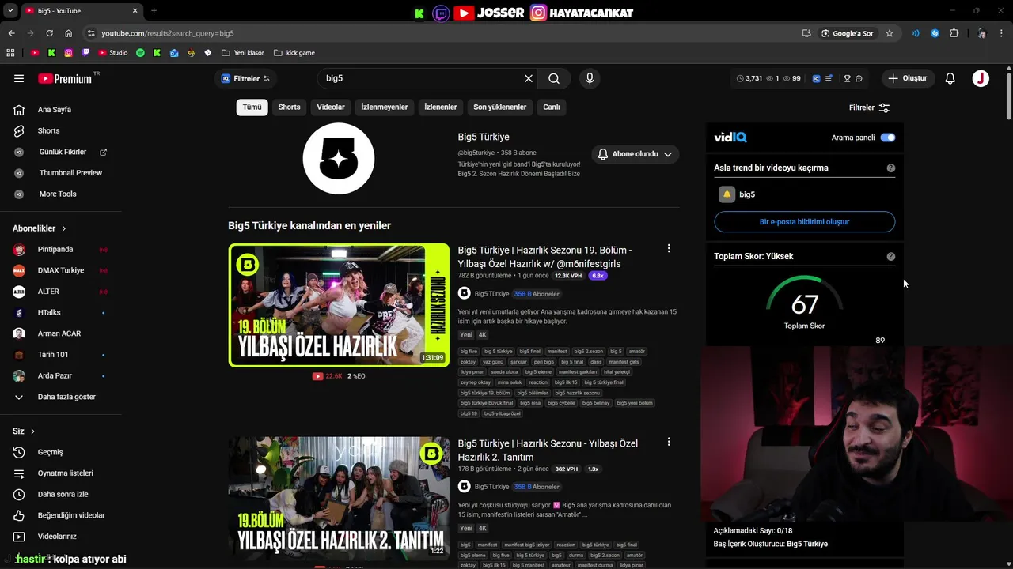Click the page vertical scrollbar

click(x=1009, y=95)
